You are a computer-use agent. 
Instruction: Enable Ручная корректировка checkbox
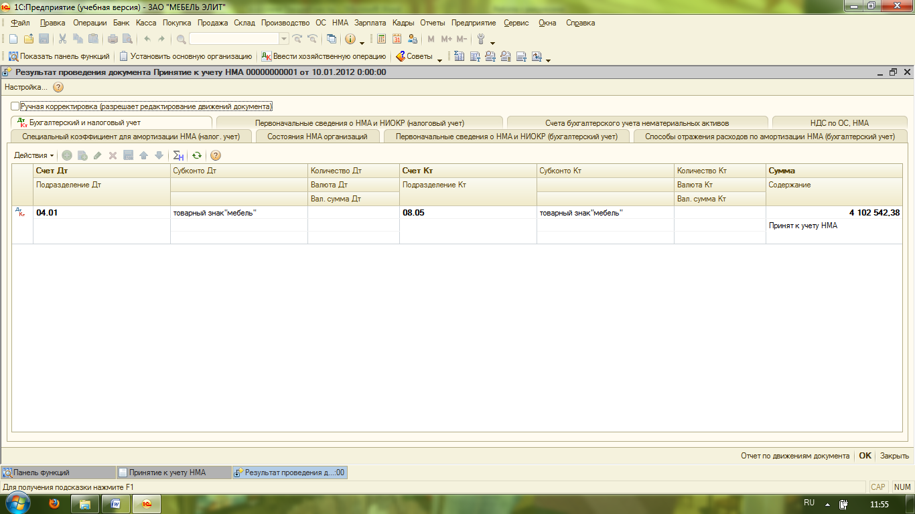pyautogui.click(x=15, y=106)
